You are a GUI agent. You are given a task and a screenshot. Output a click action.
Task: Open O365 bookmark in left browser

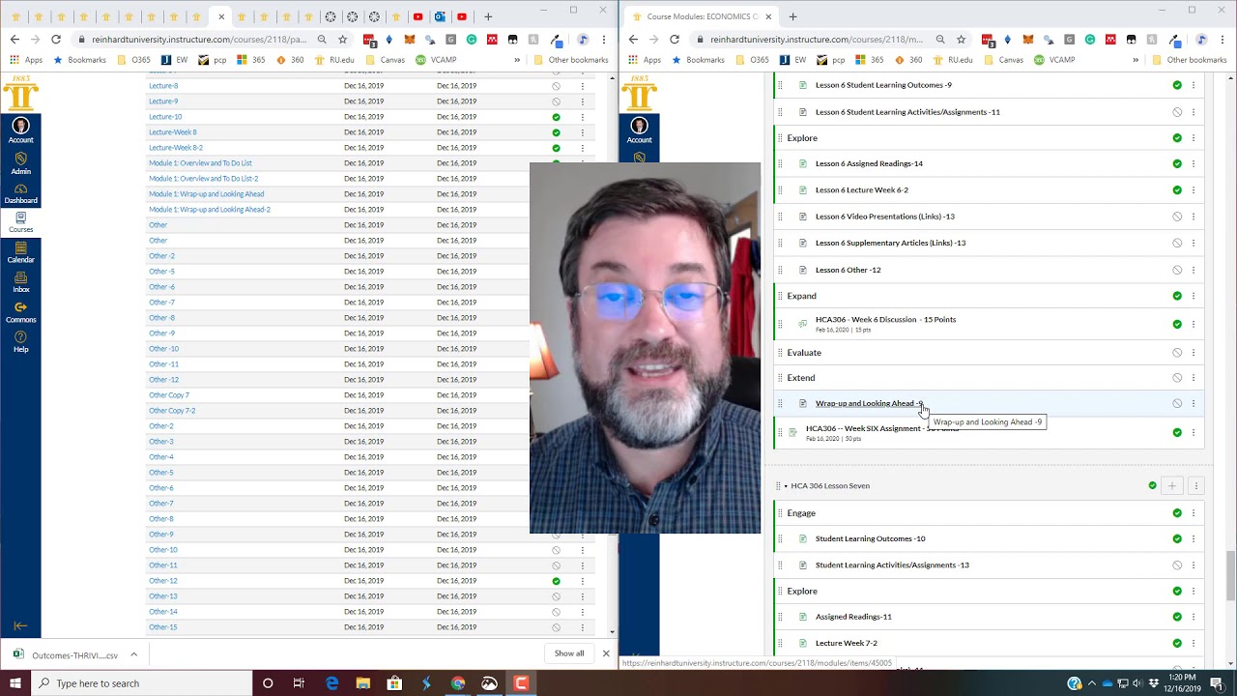[x=133, y=60]
